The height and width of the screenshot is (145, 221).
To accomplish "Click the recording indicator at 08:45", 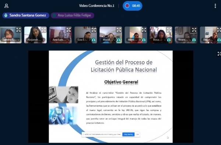I will click(132, 6).
